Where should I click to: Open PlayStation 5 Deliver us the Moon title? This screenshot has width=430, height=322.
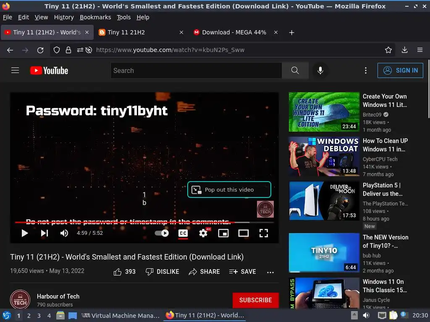[x=383, y=190]
